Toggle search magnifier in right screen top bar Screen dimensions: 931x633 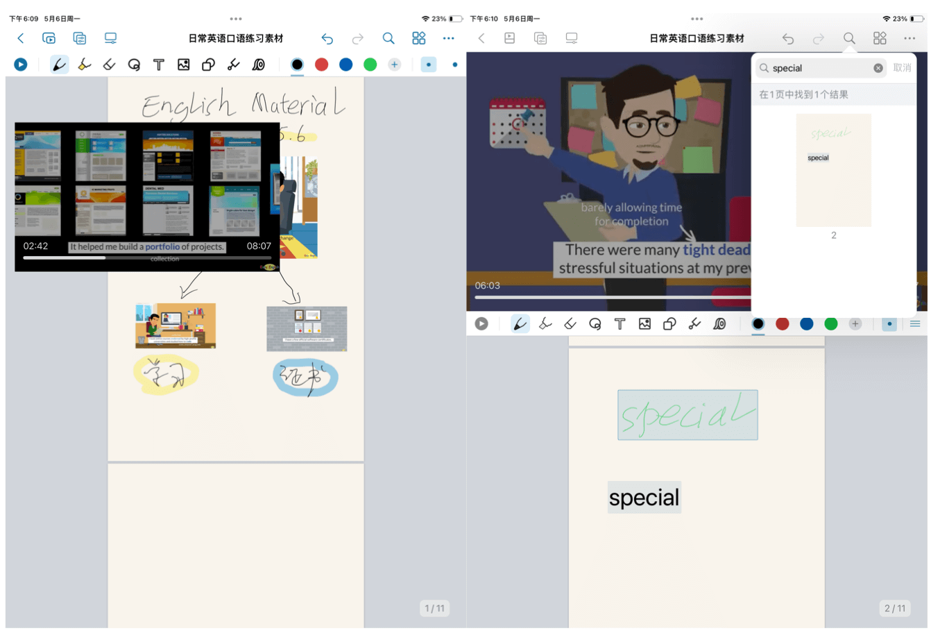coord(849,38)
